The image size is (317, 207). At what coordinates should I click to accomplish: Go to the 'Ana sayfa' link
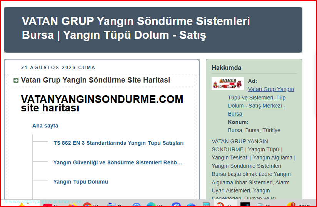click(x=45, y=126)
